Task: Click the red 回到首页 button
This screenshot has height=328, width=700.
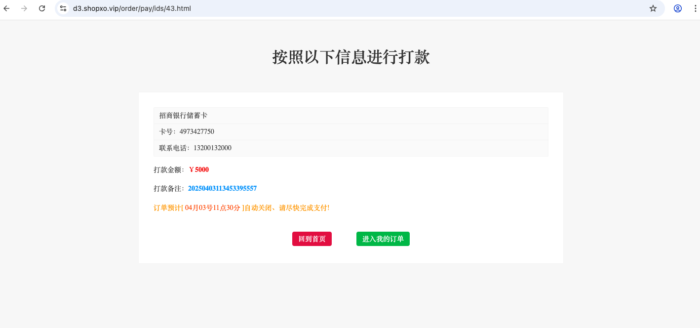Action: 312,239
